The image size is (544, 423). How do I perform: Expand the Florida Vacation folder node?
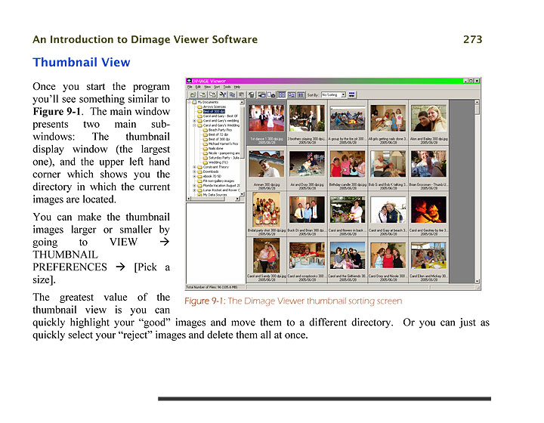pos(194,186)
